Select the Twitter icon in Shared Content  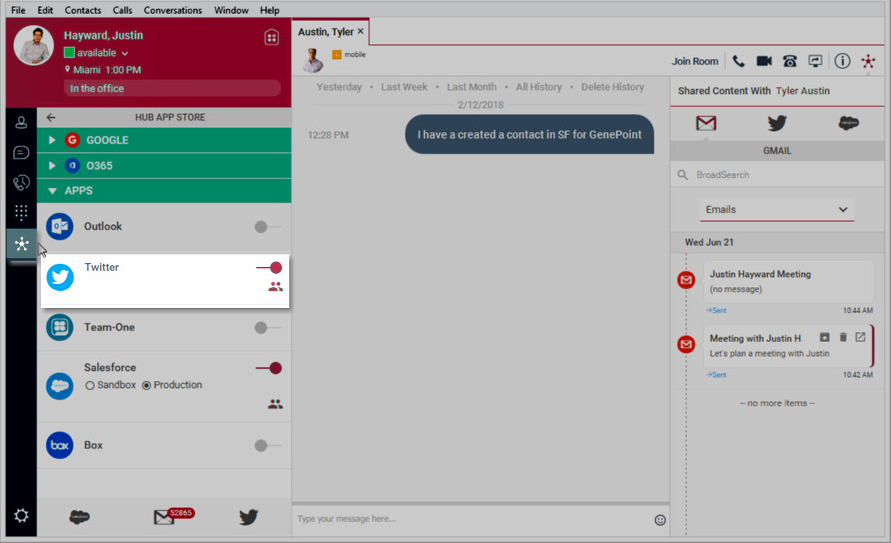777,123
